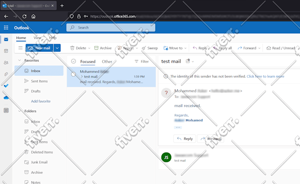300x184 pixels.
Task: Click Reply below the message body
Action: (x=184, y=139)
